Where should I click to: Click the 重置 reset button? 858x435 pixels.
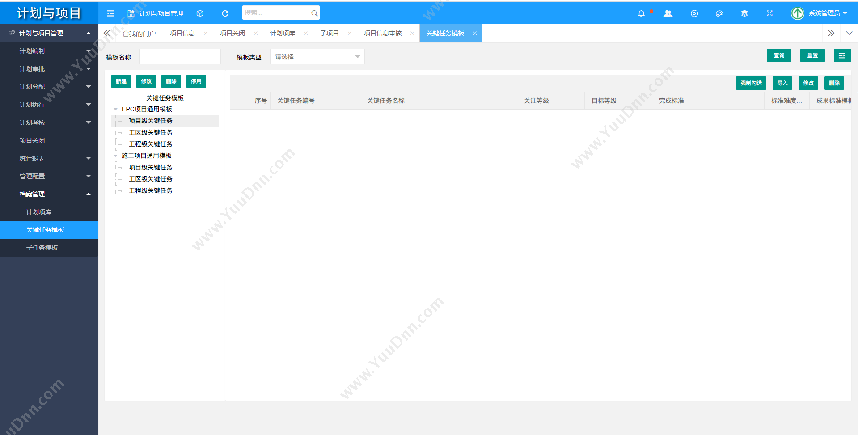812,55
